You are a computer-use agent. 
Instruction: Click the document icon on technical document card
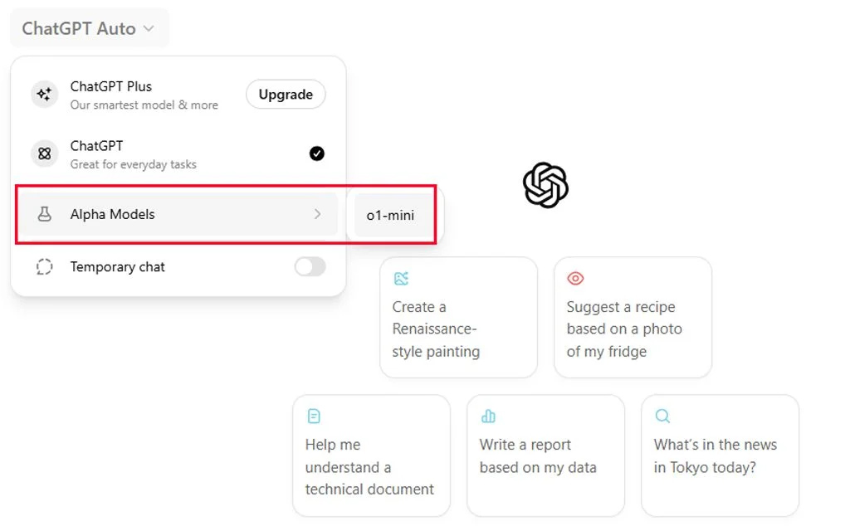pyautogui.click(x=314, y=416)
